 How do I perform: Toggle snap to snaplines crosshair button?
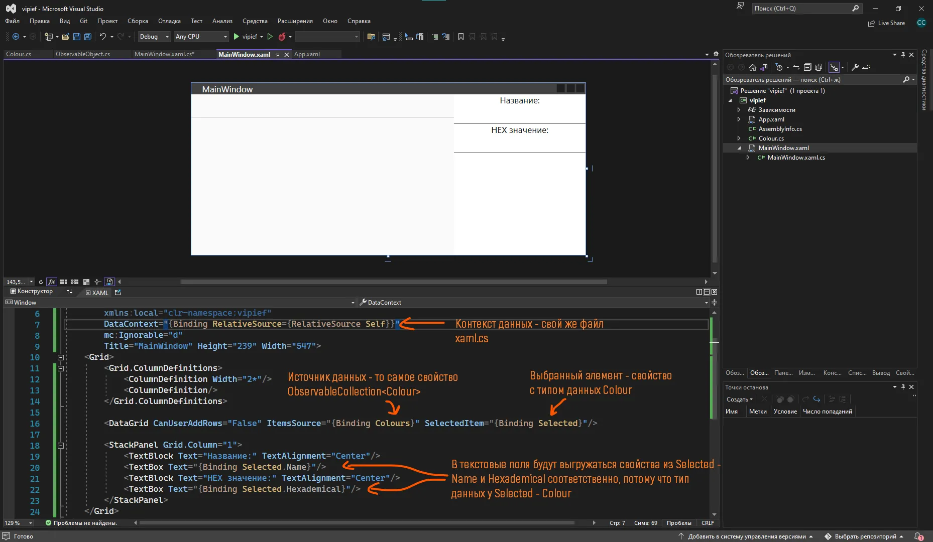point(98,282)
